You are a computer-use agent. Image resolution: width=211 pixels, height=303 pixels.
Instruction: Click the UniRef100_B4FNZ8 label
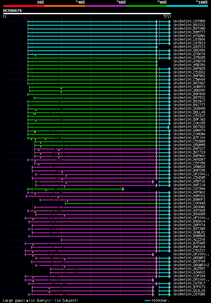point(189,68)
